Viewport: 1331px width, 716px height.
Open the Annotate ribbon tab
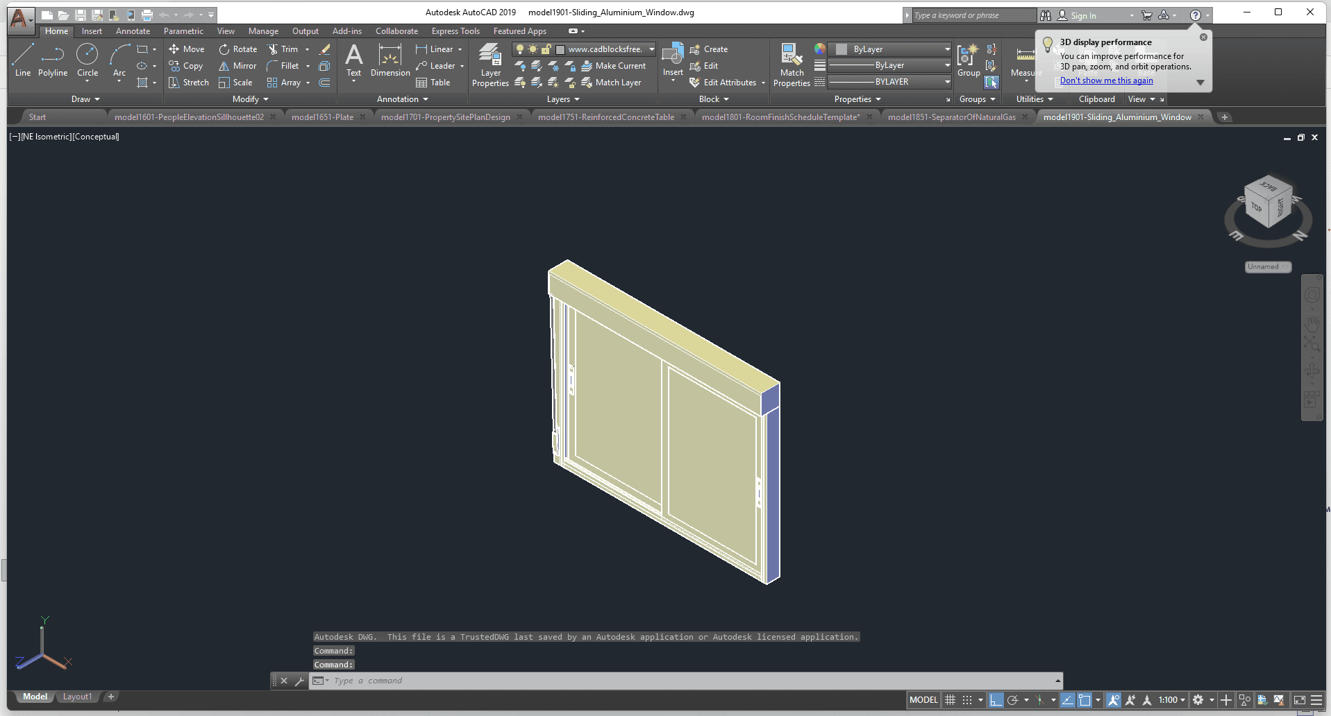133,31
